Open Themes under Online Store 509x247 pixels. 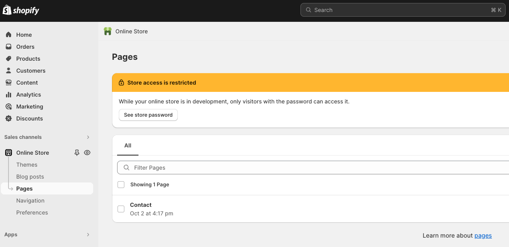coord(27,165)
